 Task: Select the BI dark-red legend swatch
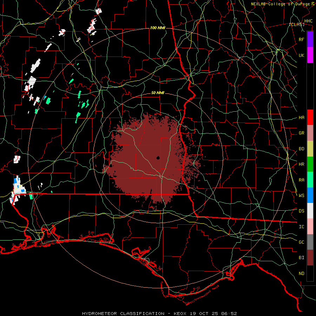(x=310, y=258)
